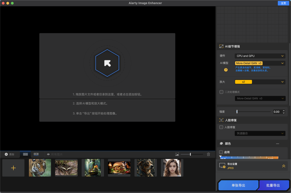This screenshot has height=193, width=291.
Task: Open the 硬件 CPU and GPU dropdown
Action: tap(260, 56)
